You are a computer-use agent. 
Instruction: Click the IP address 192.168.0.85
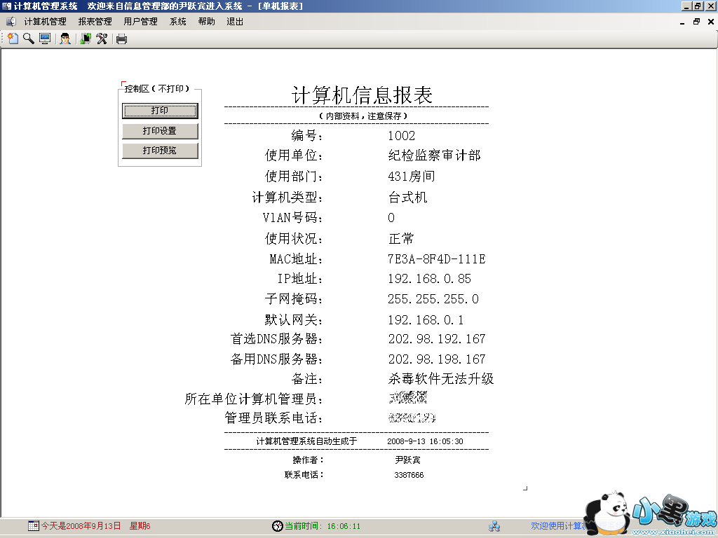(429, 279)
